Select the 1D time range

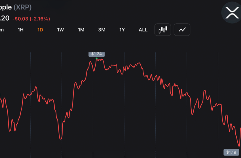click(40, 30)
